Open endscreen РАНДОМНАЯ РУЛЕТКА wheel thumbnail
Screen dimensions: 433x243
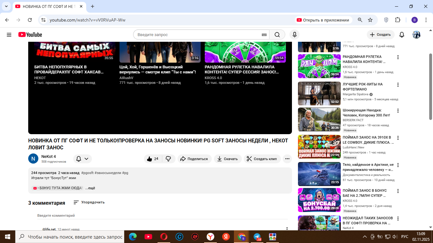pyautogui.click(x=245, y=52)
